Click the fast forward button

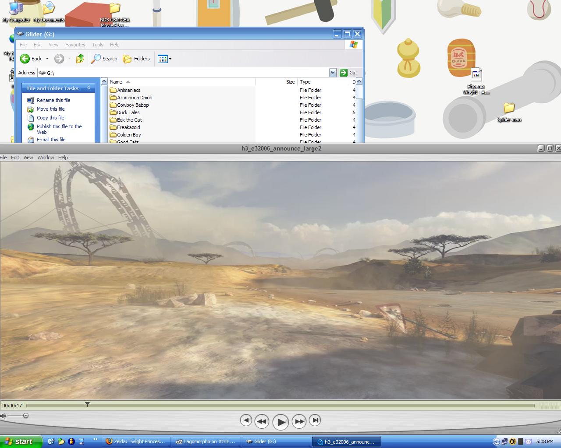coord(299,421)
